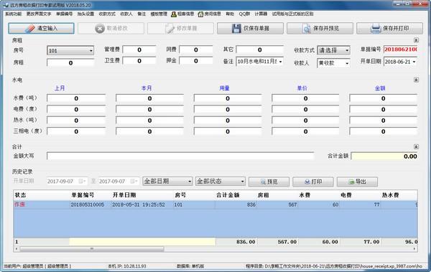Open 房间信息 house icon menu
This screenshot has height=272, width=431.
(210, 14)
